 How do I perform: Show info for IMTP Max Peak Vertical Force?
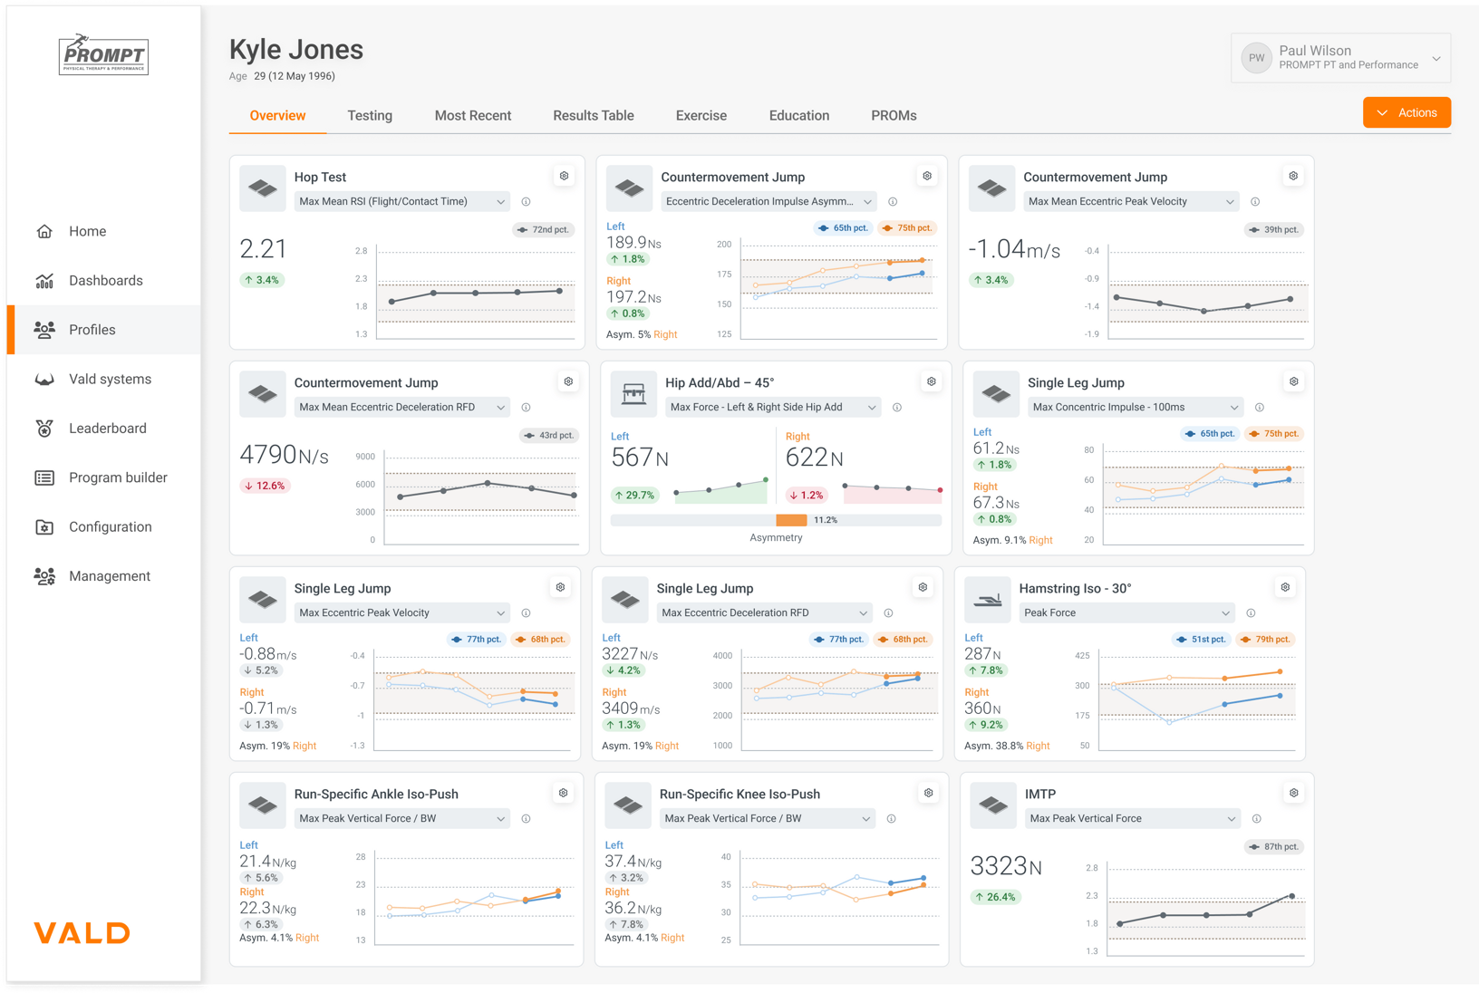click(1256, 818)
